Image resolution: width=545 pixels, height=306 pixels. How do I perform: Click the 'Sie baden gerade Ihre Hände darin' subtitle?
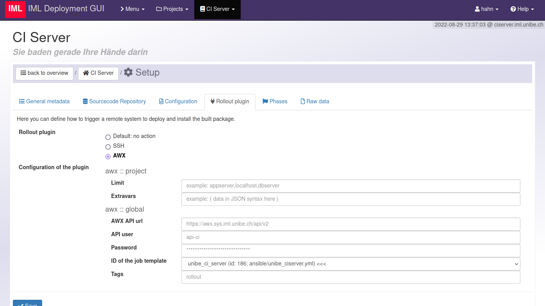(x=80, y=52)
